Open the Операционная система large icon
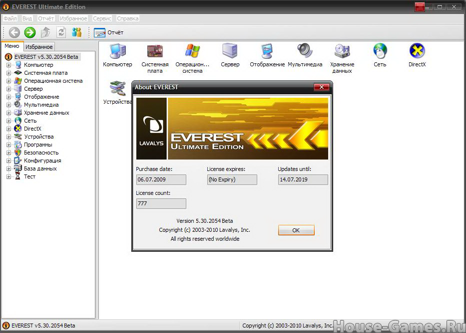466x333 pixels. 192,59
